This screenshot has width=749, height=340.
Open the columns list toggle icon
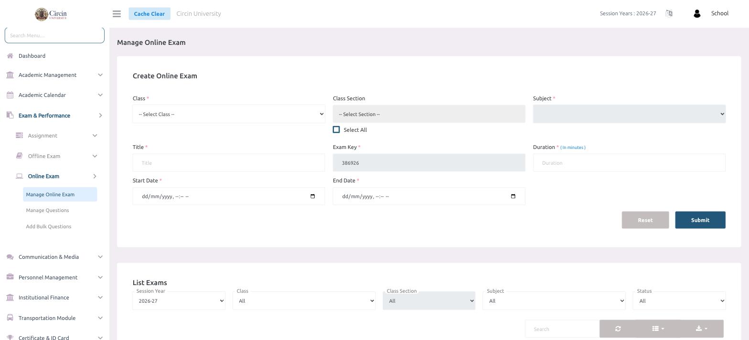658,329
